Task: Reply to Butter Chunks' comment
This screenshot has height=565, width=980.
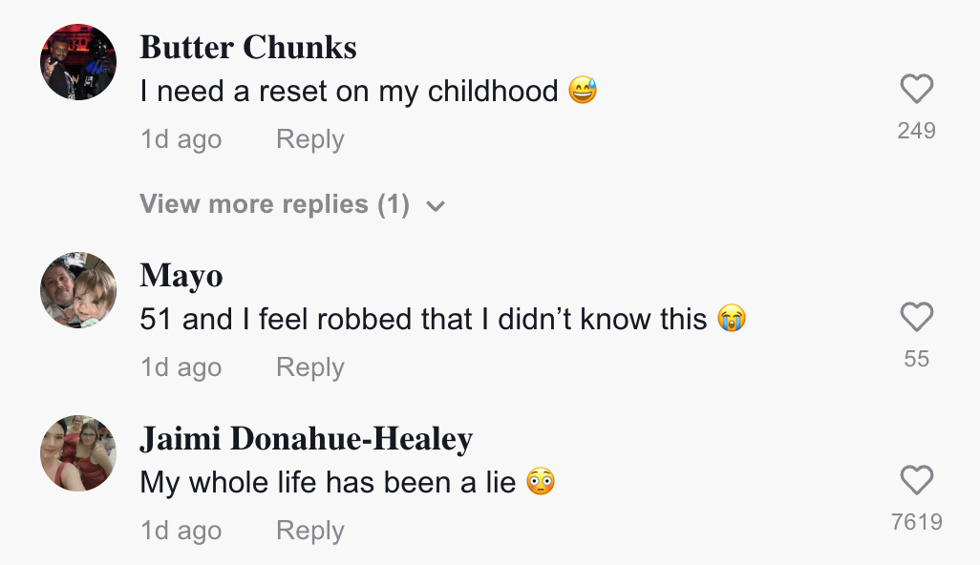Action: pyautogui.click(x=309, y=139)
